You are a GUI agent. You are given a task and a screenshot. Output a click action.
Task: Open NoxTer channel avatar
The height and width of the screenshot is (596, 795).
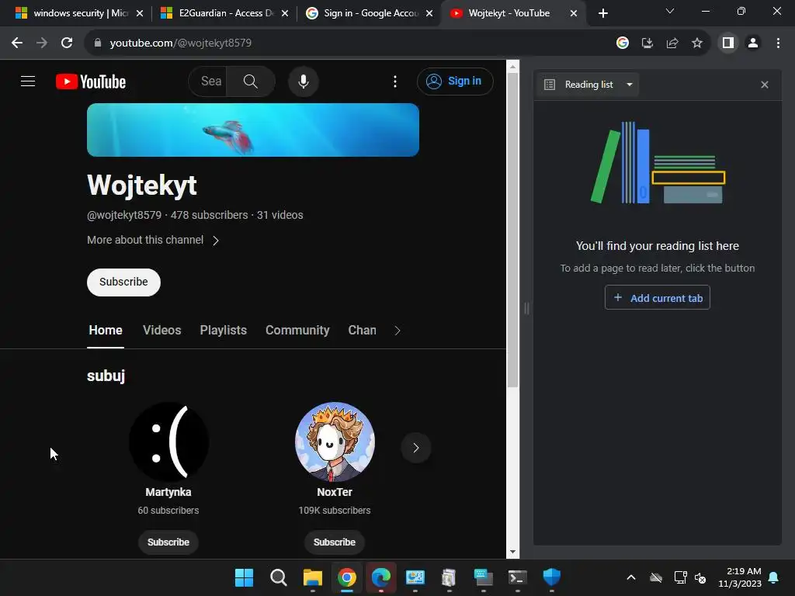click(335, 442)
